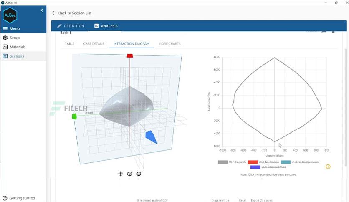Click the crosshair view icon below 3D view
The height and width of the screenshot is (202, 349).
click(120, 174)
